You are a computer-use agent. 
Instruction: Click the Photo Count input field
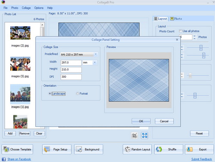click(186, 37)
